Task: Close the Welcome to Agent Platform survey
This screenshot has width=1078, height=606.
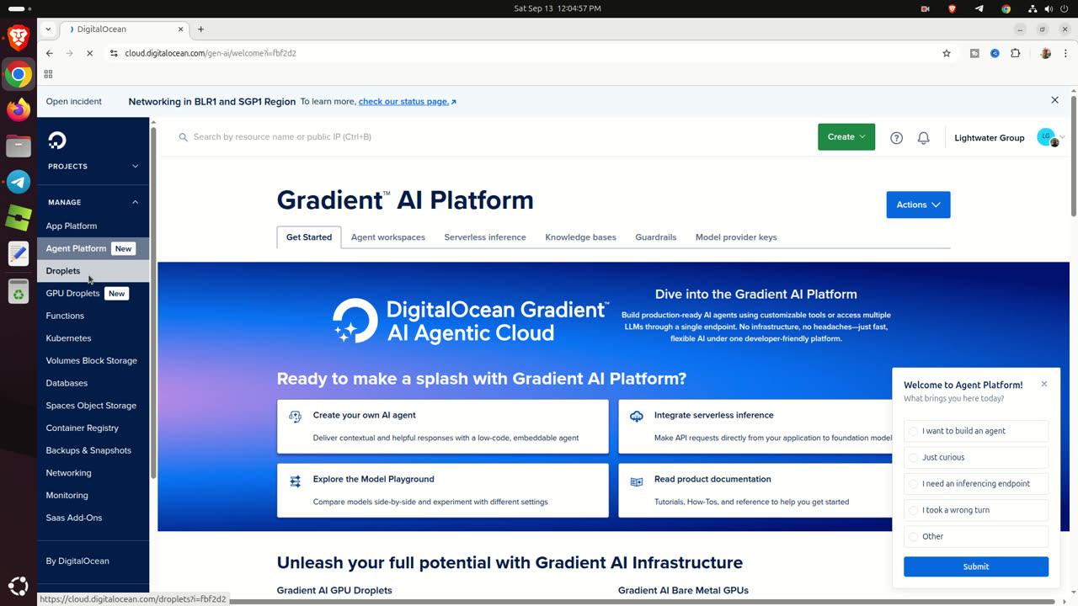Action: 1044,384
